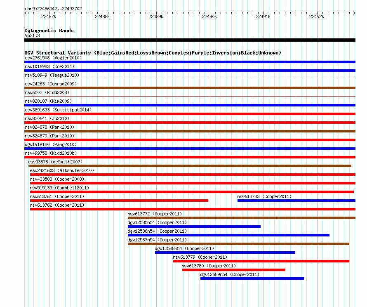This screenshot has width=367, height=307.
Task: Select nsv613772 (Cooper2011) variant label
Action: point(155,214)
